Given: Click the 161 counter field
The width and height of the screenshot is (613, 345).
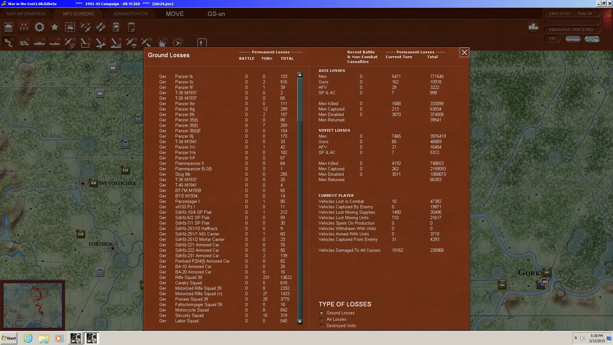Looking at the screenshot, I should (552, 38).
